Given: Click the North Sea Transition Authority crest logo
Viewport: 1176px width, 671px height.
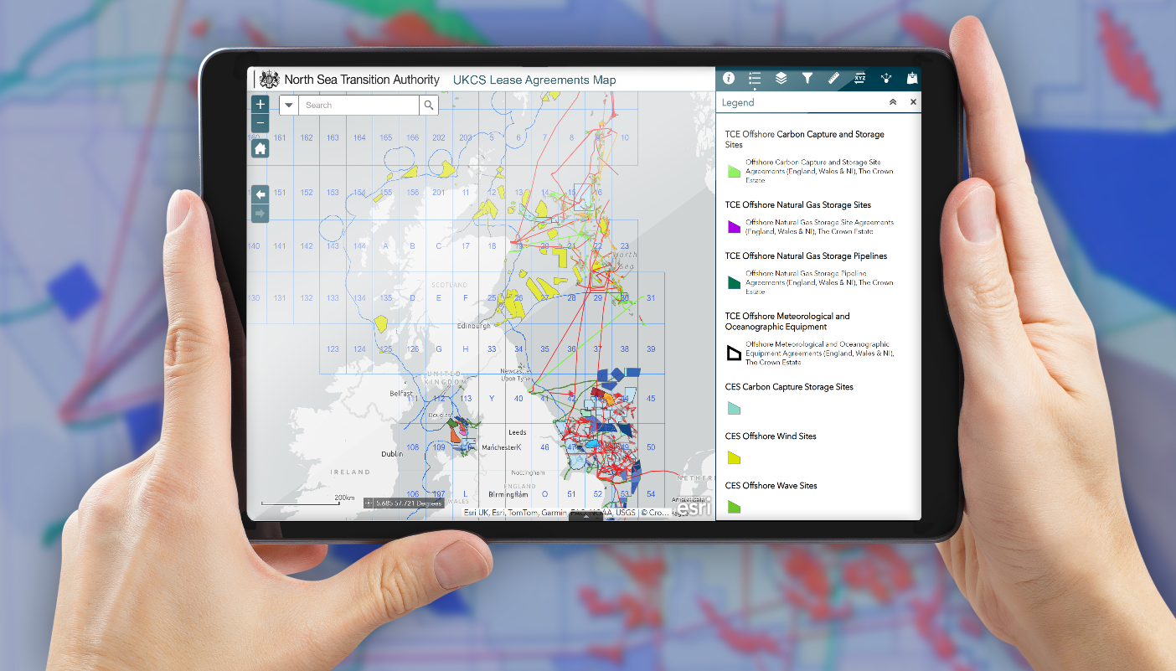Looking at the screenshot, I should click(x=268, y=80).
